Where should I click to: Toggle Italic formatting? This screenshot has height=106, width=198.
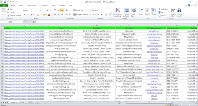pyautogui.click(x=28, y=15)
